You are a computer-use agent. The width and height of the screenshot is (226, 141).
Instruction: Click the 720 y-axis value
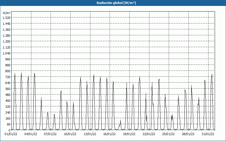tap(8, 77)
